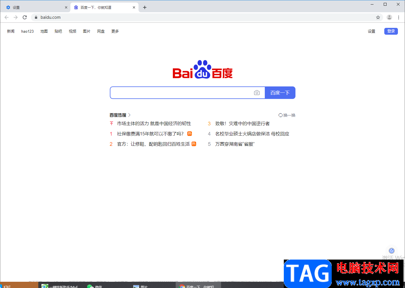Open hao123 in the top navigation
This screenshot has width=405, height=288.
(28, 31)
